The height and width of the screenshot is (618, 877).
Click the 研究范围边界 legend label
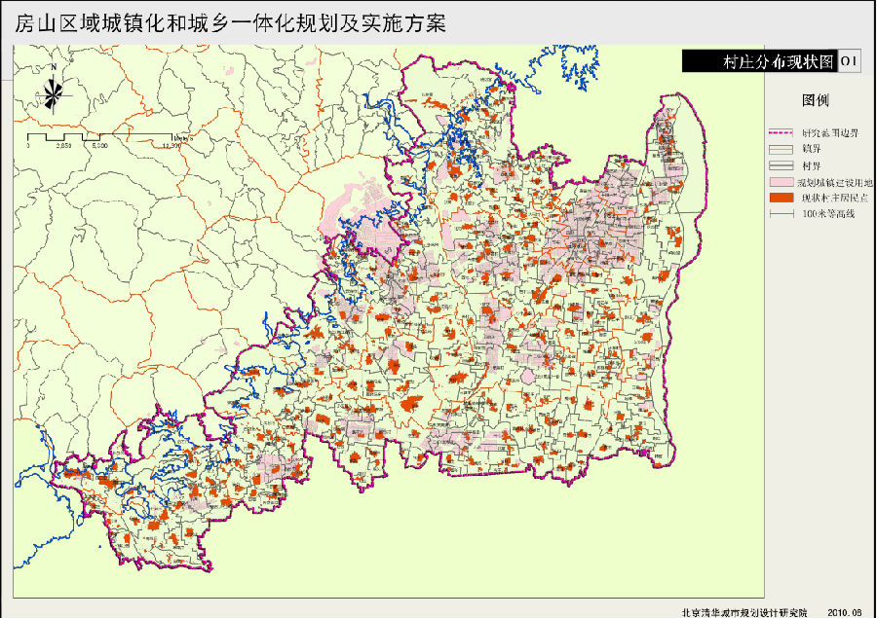click(829, 133)
